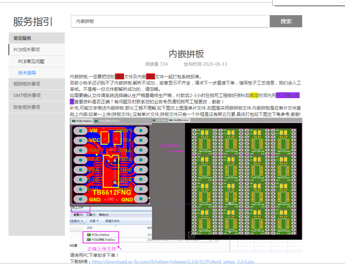The height and width of the screenshot is (265, 345).
Task: Select the PCB1拼板.PcbDoc editor tab
Action: 108,121
